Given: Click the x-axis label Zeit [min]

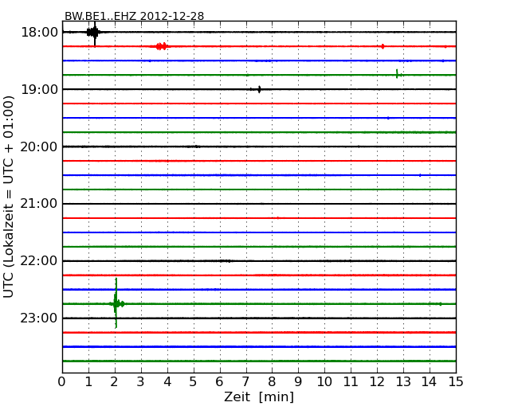Looking at the screenshot, I should tap(259, 396).
